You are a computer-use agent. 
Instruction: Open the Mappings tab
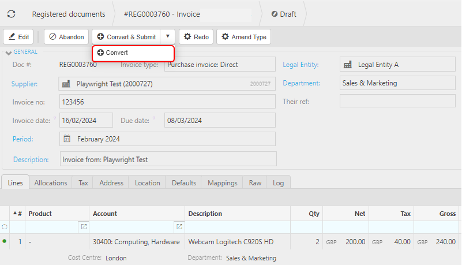point(222,183)
